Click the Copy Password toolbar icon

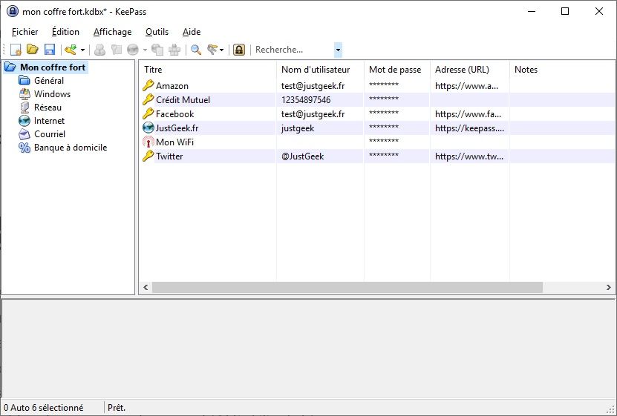(x=117, y=50)
